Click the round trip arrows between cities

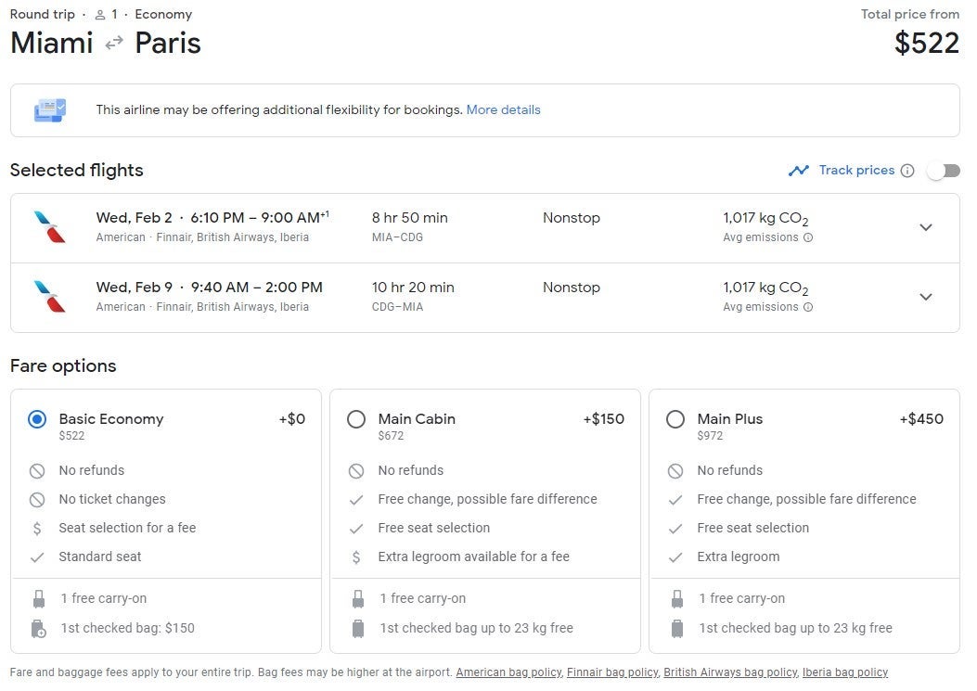pos(114,43)
